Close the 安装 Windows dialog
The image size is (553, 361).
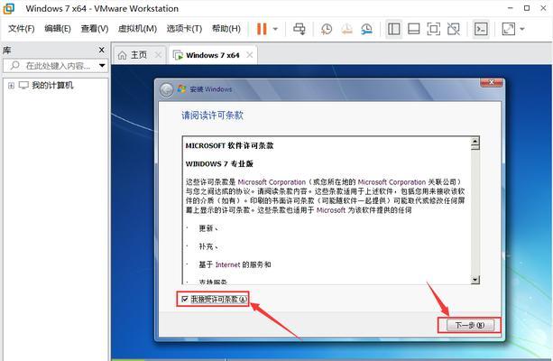(x=492, y=83)
